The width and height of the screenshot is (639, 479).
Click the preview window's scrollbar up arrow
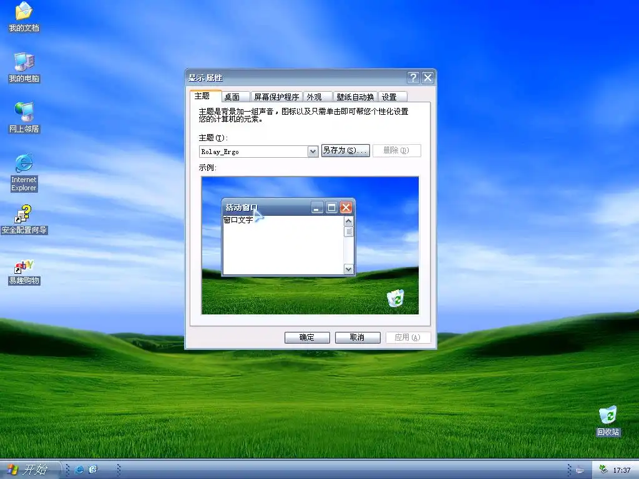(348, 221)
